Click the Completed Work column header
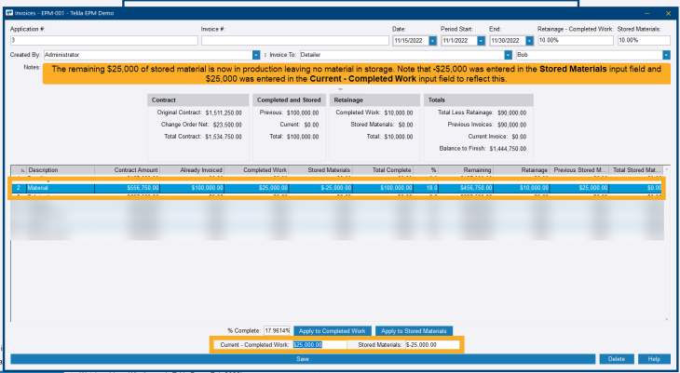The image size is (680, 373). tap(256, 170)
